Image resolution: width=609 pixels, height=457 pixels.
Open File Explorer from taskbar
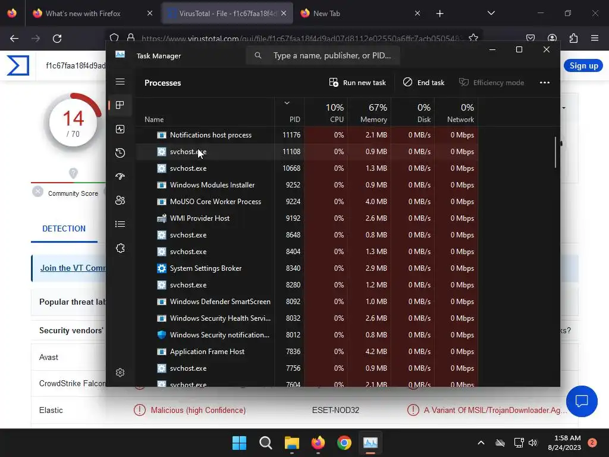coord(291,443)
